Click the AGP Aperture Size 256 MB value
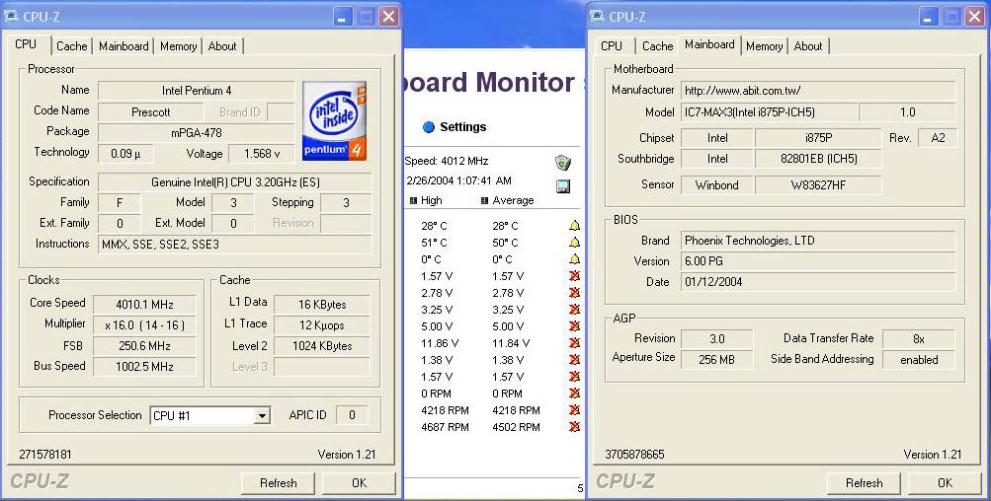 tap(716, 360)
